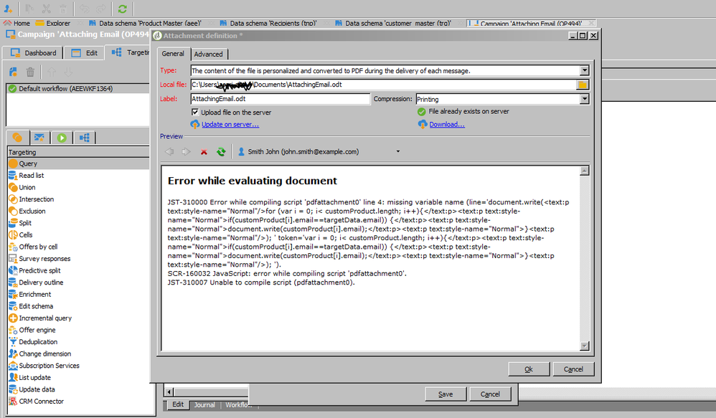Open the Dashboard tab
The width and height of the screenshot is (716, 418).
pos(33,53)
